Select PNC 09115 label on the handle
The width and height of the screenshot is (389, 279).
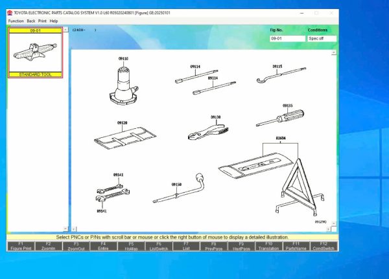[x=277, y=67]
